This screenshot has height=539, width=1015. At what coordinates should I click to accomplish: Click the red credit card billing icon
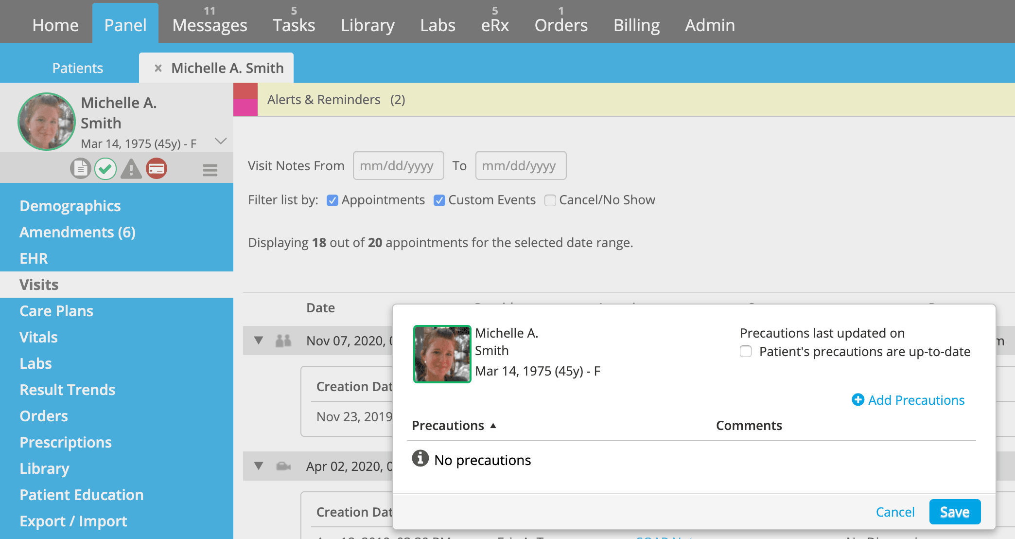coord(157,169)
